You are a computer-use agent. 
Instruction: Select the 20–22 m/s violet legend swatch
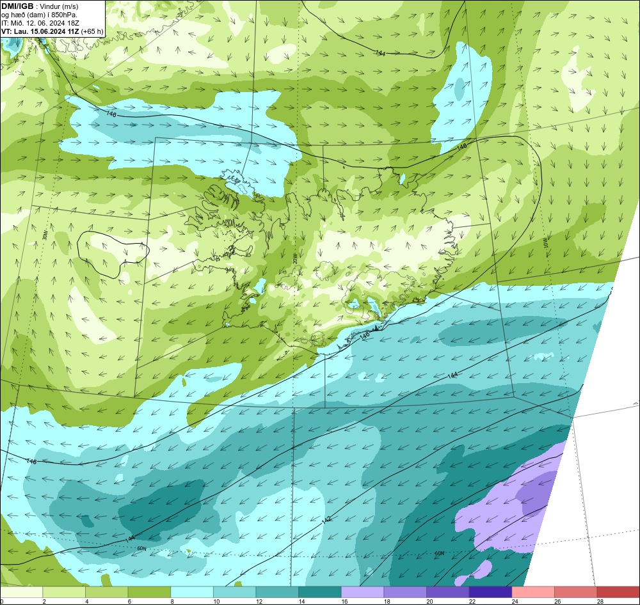click(448, 592)
